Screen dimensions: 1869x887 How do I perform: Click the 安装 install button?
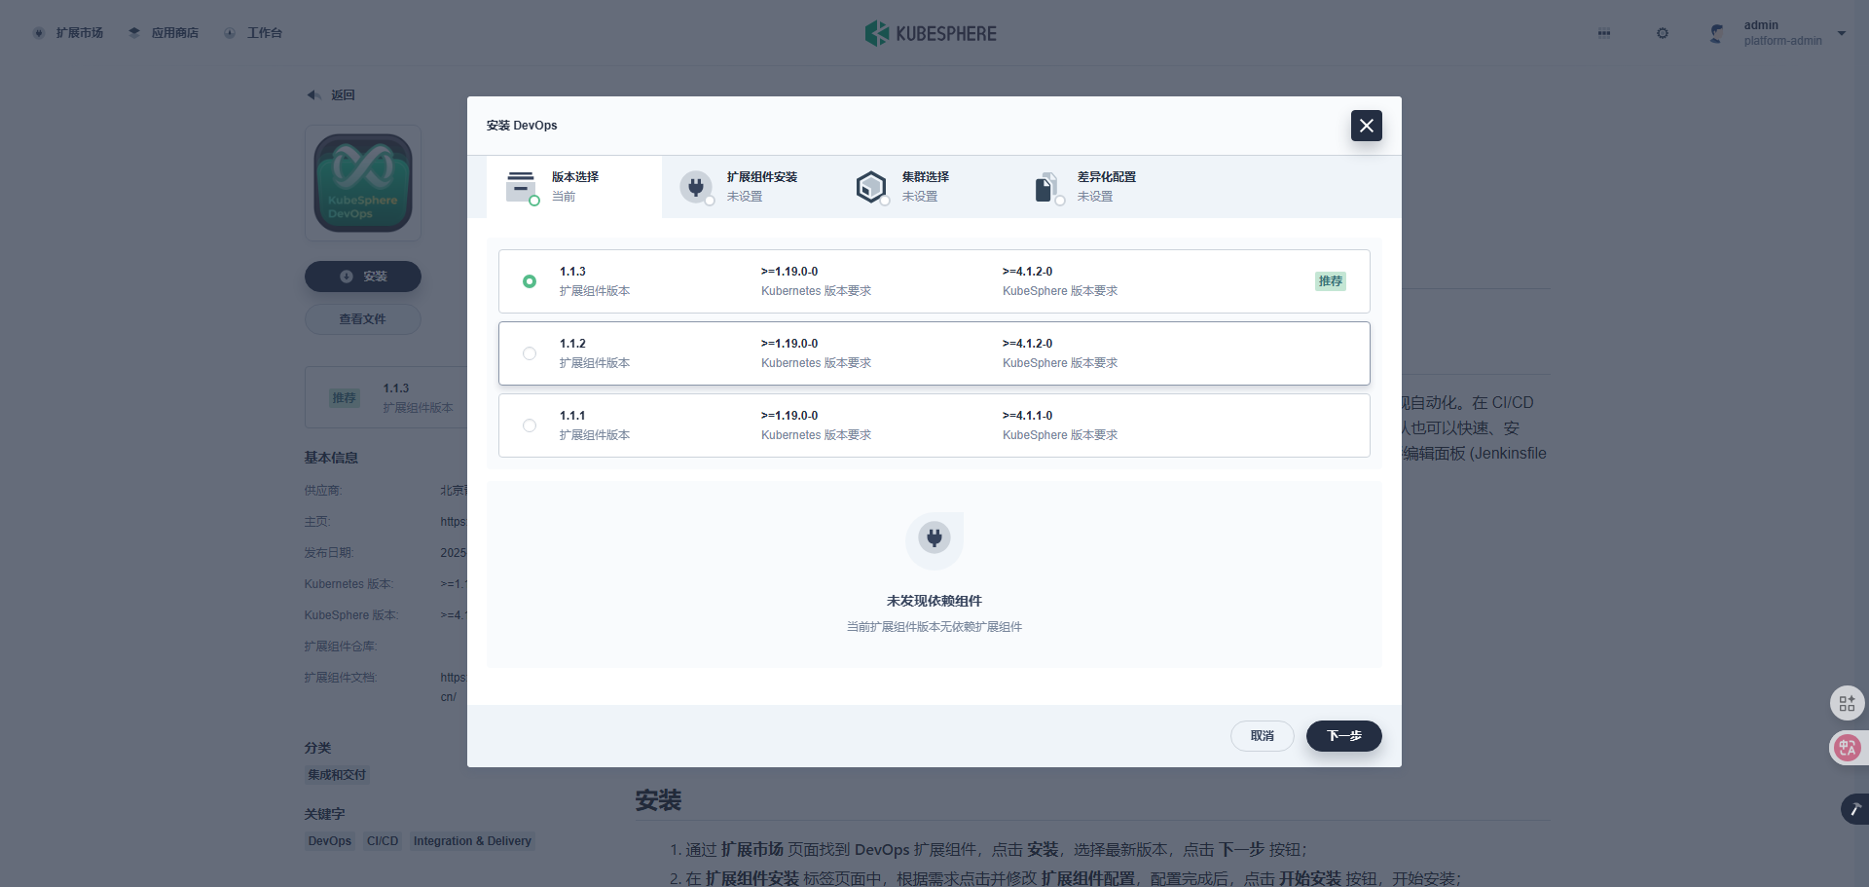[363, 277]
